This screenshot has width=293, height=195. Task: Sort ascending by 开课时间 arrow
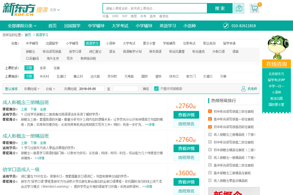point(39,89)
